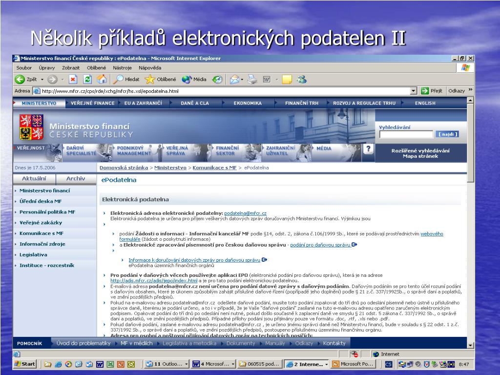Click the yellow Discuss note icon
The image size is (500, 375).
point(287,80)
